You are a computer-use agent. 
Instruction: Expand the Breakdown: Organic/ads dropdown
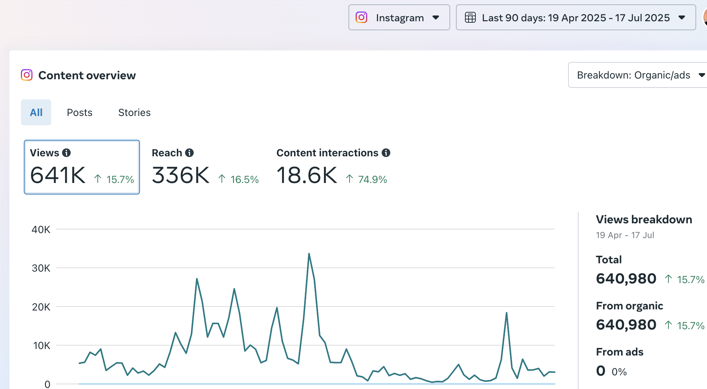tap(637, 75)
